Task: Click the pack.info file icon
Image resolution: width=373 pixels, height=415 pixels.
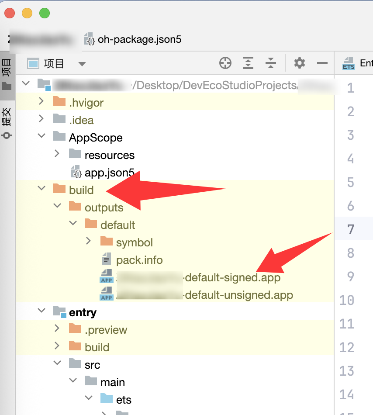Action: pyautogui.click(x=107, y=260)
